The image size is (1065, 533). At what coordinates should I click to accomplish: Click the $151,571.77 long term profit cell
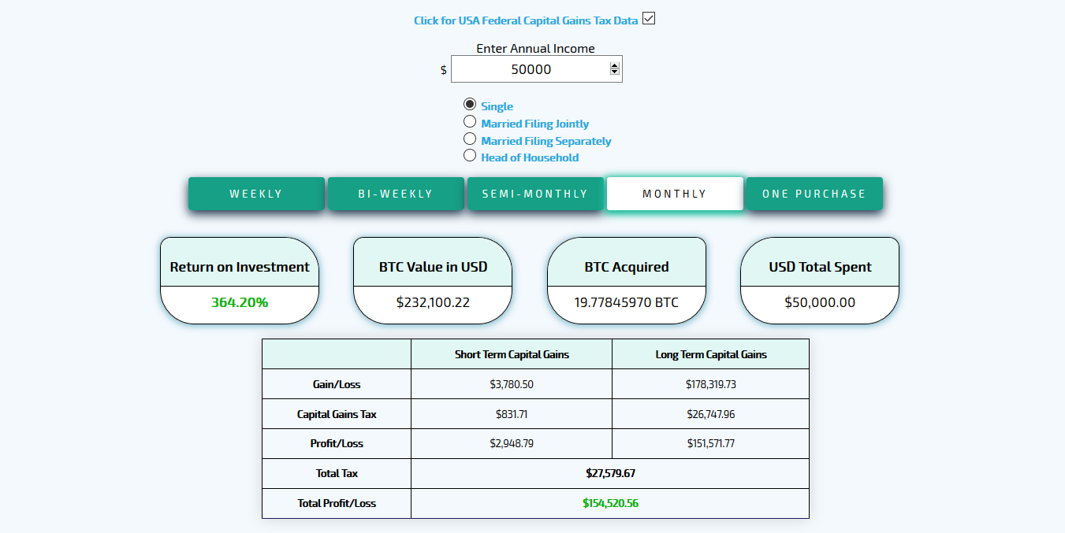tap(711, 443)
